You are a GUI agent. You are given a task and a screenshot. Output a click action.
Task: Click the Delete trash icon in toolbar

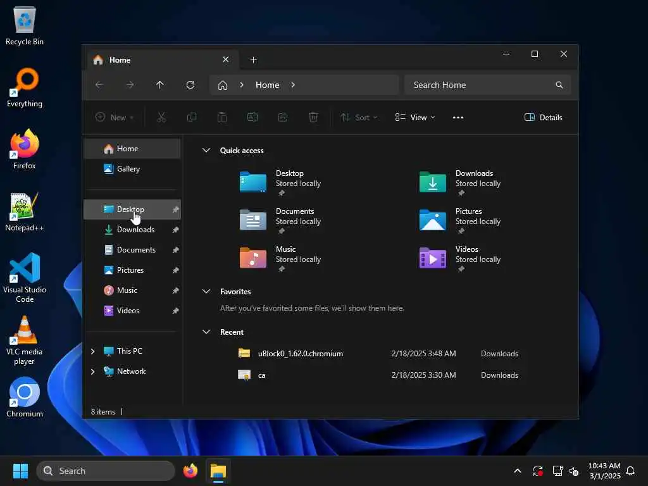click(x=313, y=118)
